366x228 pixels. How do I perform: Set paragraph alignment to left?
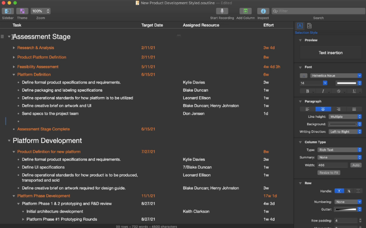tap(307, 109)
